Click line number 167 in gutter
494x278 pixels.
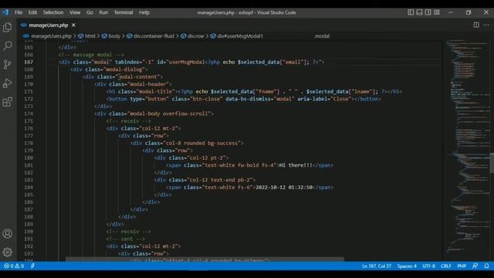tap(29, 62)
